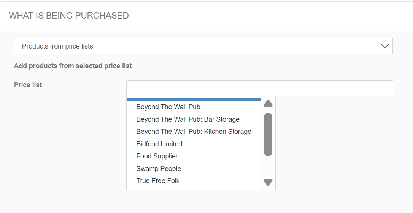This screenshot has height=213, width=413.
Task: Select the blank highlighted option in the list
Action: 194,100
